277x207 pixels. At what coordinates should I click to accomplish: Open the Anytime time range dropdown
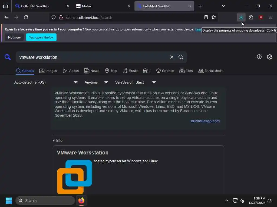coord(96,82)
